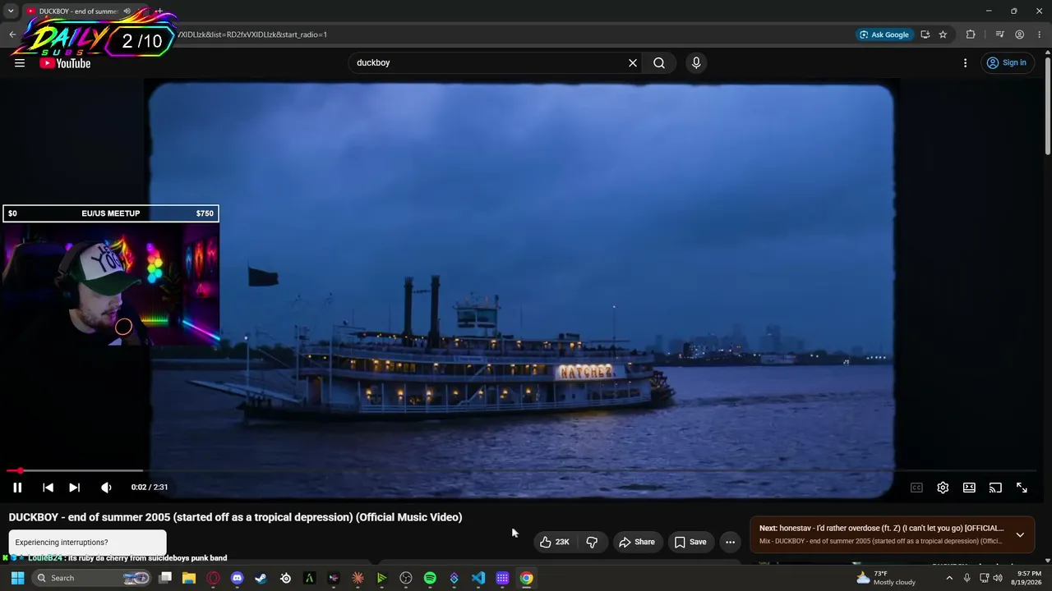Expand the Next up mix playlist panel
The height and width of the screenshot is (591, 1052).
point(1020,534)
